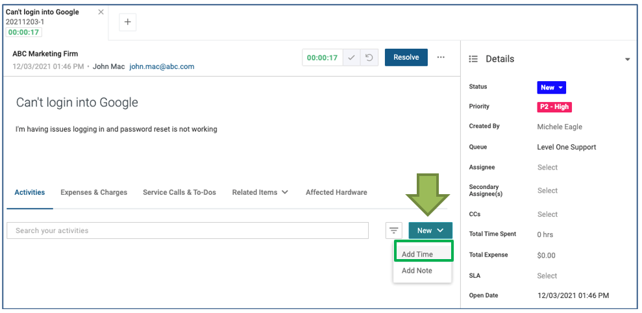The width and height of the screenshot is (642, 313).
Task: Open the Status New dropdown
Action: coord(552,88)
